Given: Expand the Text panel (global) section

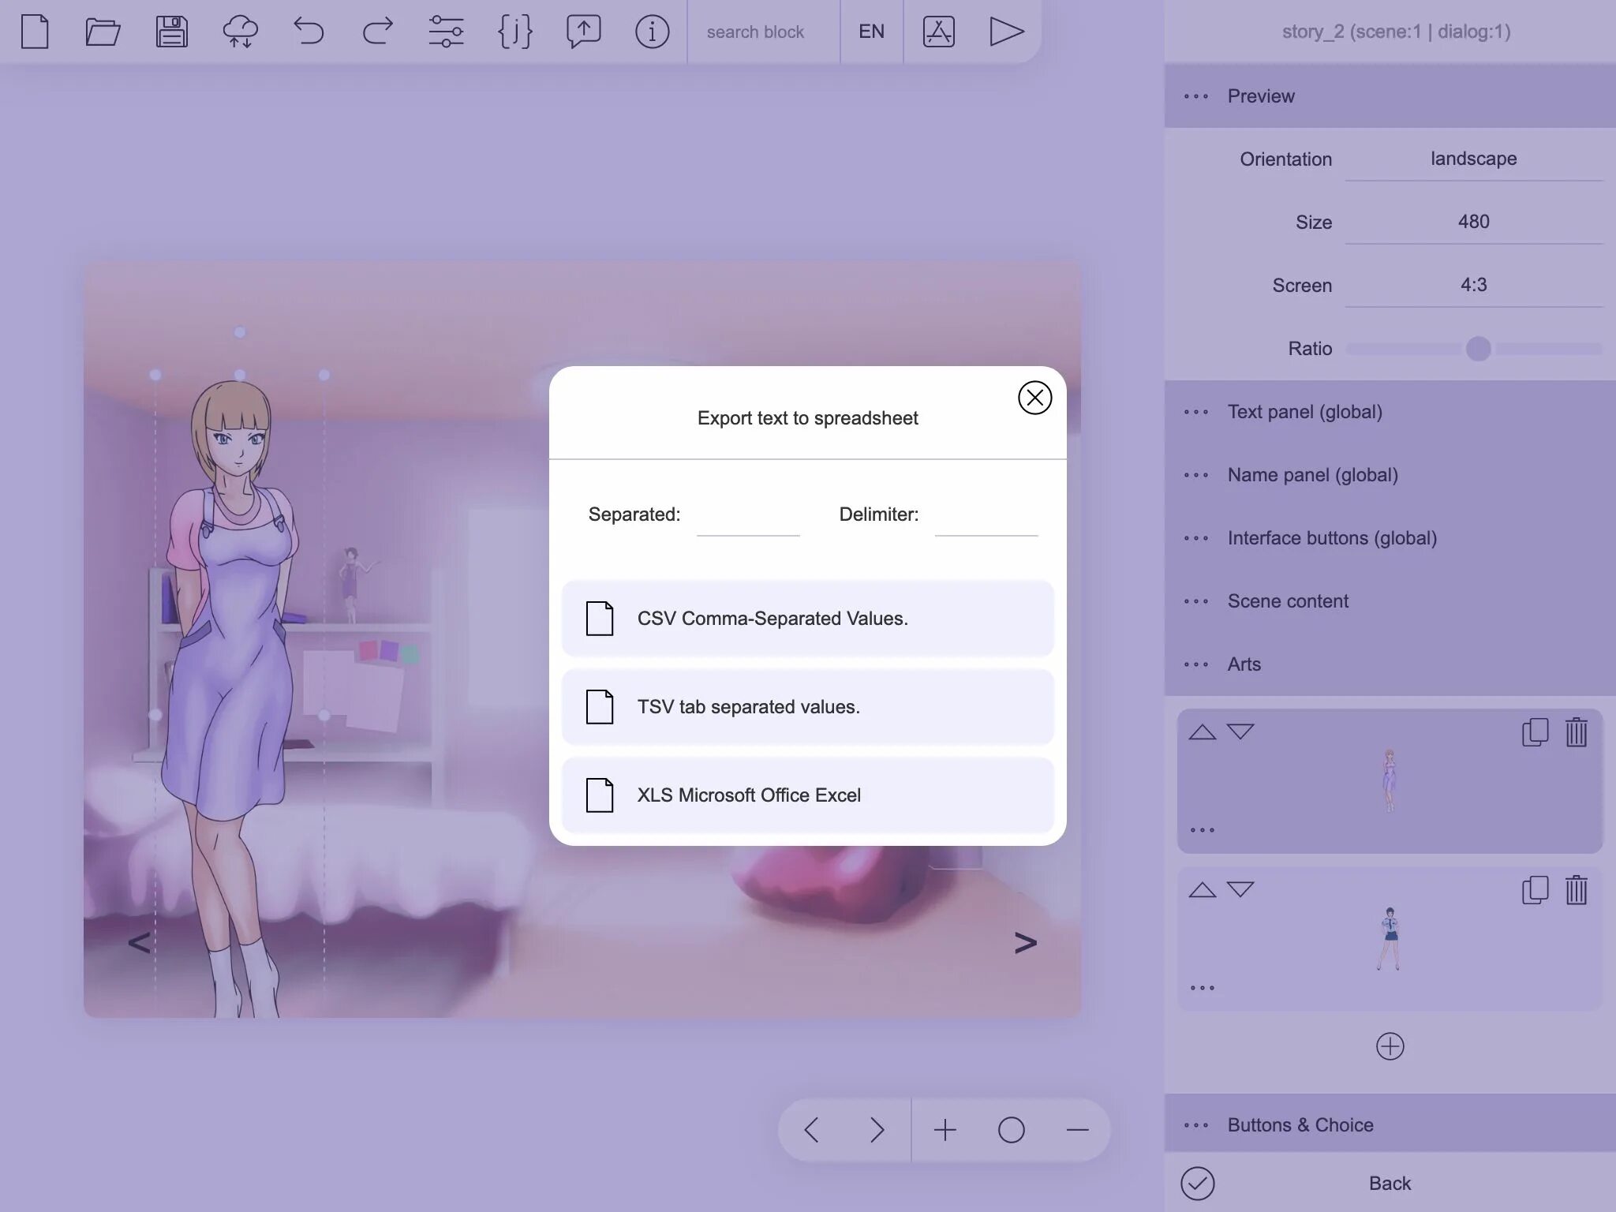Looking at the screenshot, I should coord(1304,412).
